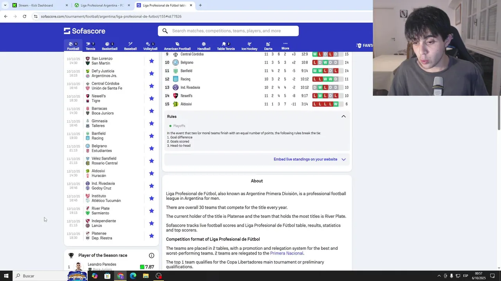Open the Primera Nacional link
Image resolution: width=501 pixels, height=281 pixels.
[287, 253]
